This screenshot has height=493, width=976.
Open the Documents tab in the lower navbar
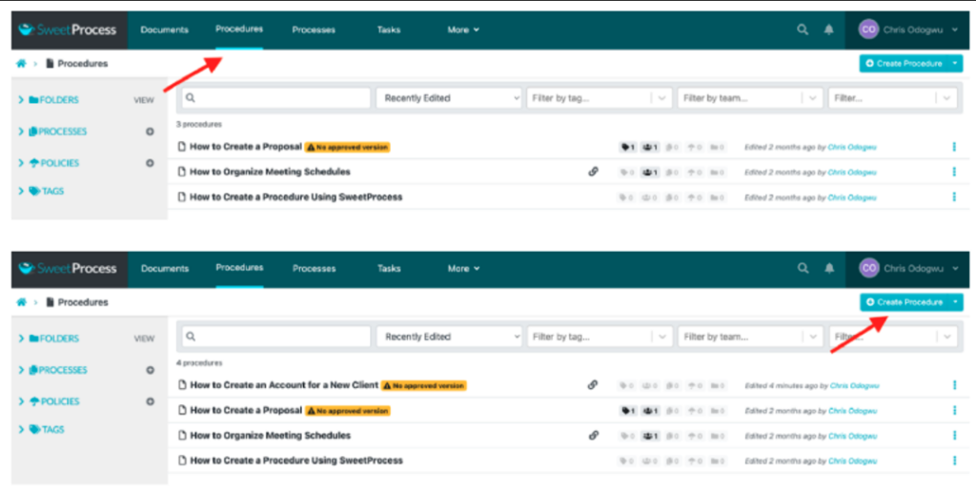pos(165,268)
